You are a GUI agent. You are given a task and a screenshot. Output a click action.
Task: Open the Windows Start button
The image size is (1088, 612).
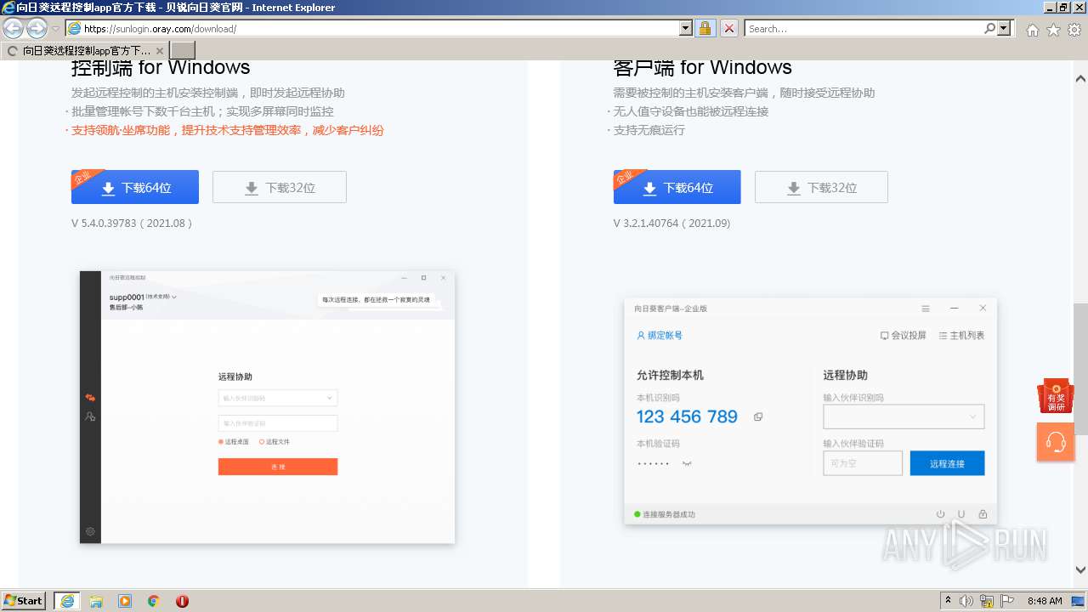coord(24,600)
